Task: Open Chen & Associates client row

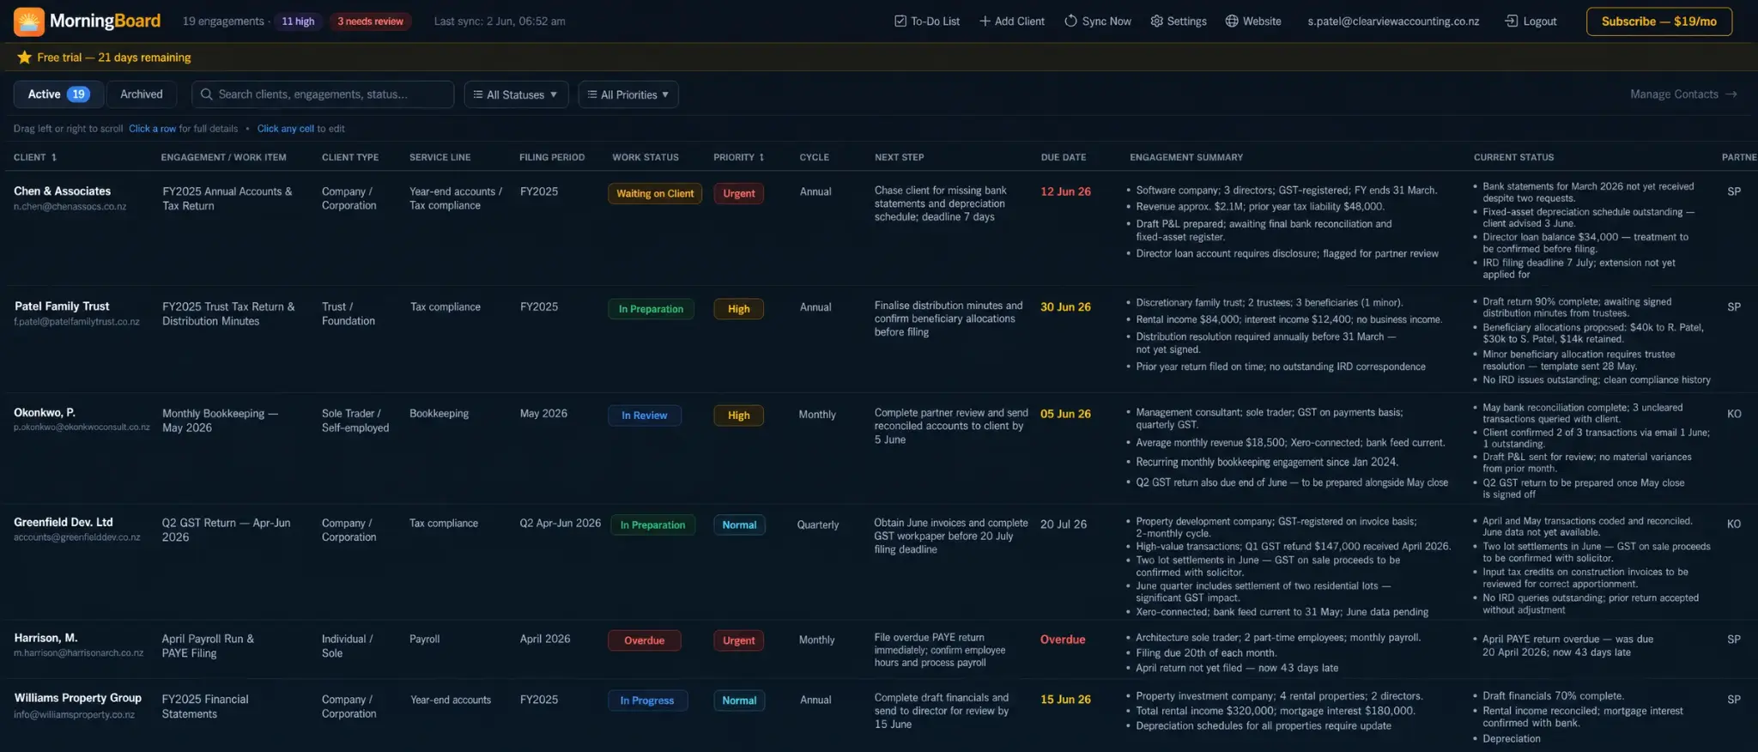Action: click(x=879, y=228)
